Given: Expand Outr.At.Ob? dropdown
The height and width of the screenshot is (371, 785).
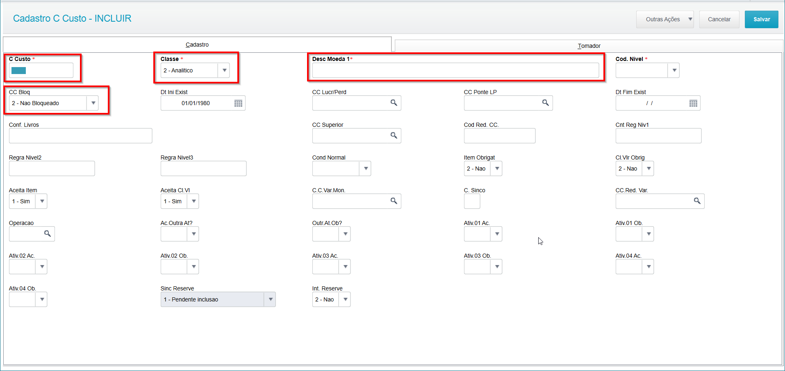Looking at the screenshot, I should 345,234.
